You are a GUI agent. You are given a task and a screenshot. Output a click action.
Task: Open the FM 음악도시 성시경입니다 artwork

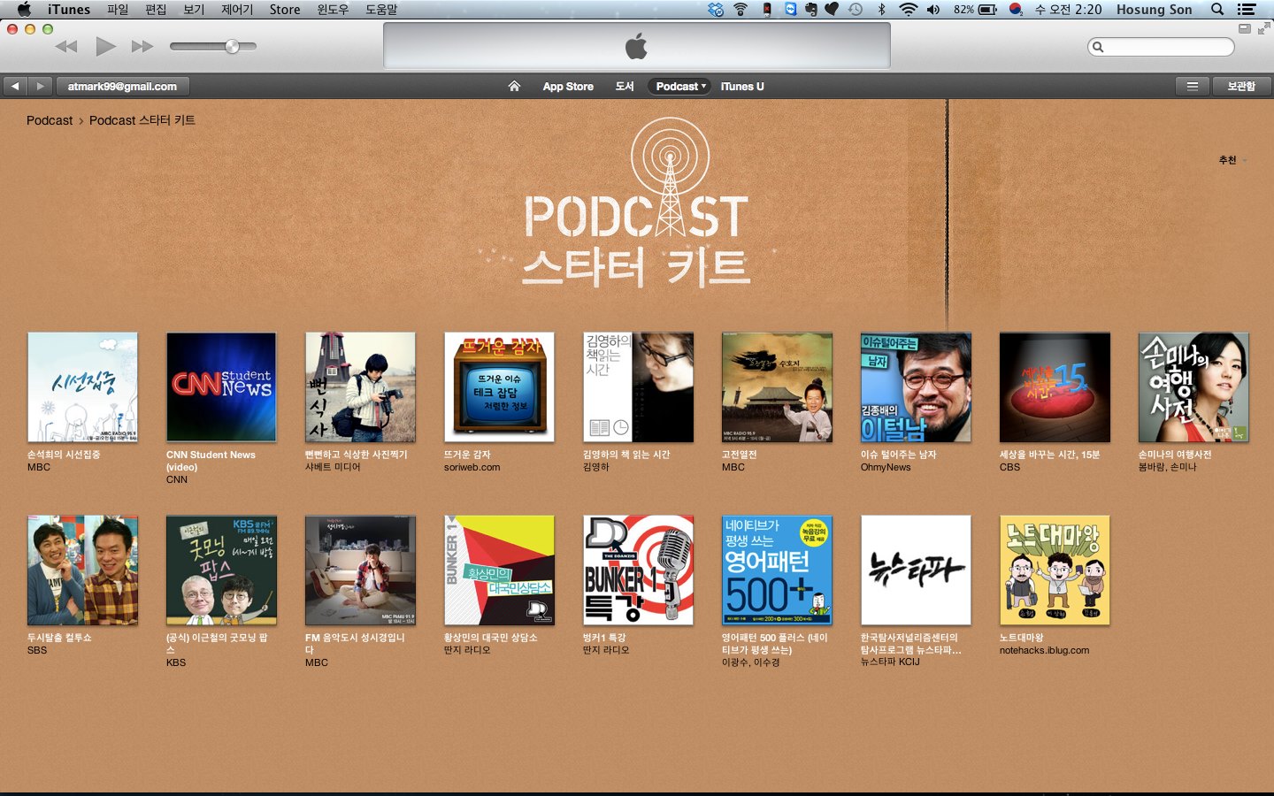coord(360,570)
